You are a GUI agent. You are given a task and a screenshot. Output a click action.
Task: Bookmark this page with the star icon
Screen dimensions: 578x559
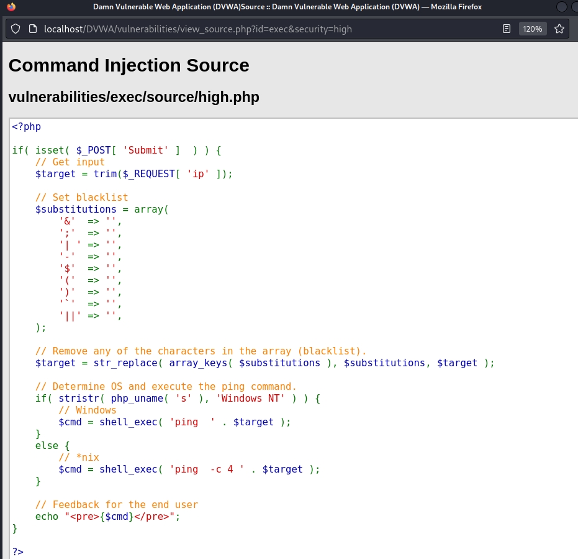pyautogui.click(x=559, y=29)
